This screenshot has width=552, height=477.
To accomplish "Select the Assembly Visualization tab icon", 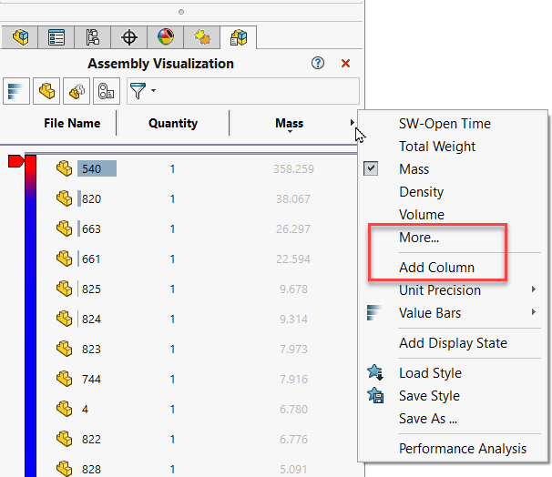I will tap(239, 37).
